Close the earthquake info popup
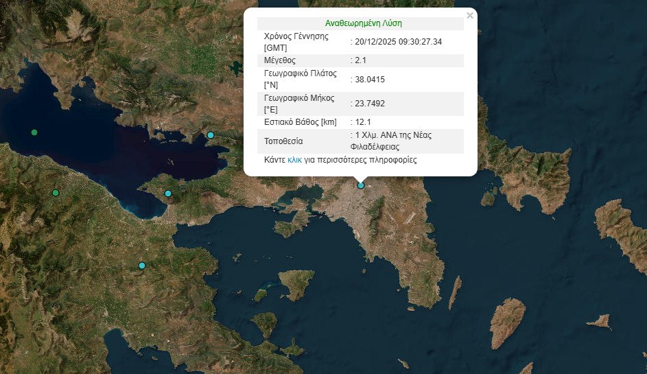 click(469, 16)
